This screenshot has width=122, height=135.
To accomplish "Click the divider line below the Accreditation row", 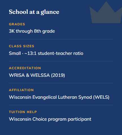I will pos(61,83).
